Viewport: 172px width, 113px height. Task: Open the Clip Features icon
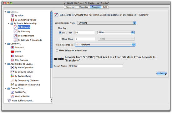click(x=12, y=60)
